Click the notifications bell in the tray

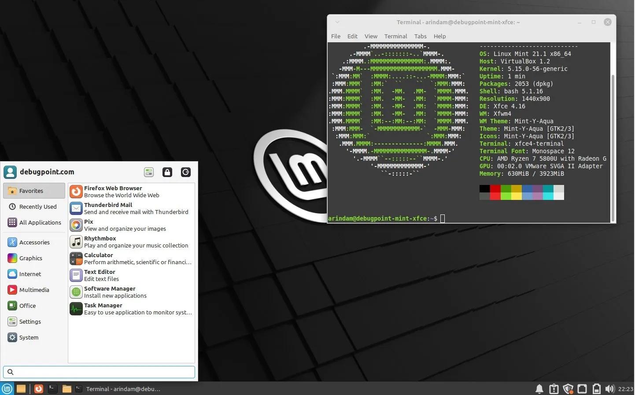pos(539,389)
